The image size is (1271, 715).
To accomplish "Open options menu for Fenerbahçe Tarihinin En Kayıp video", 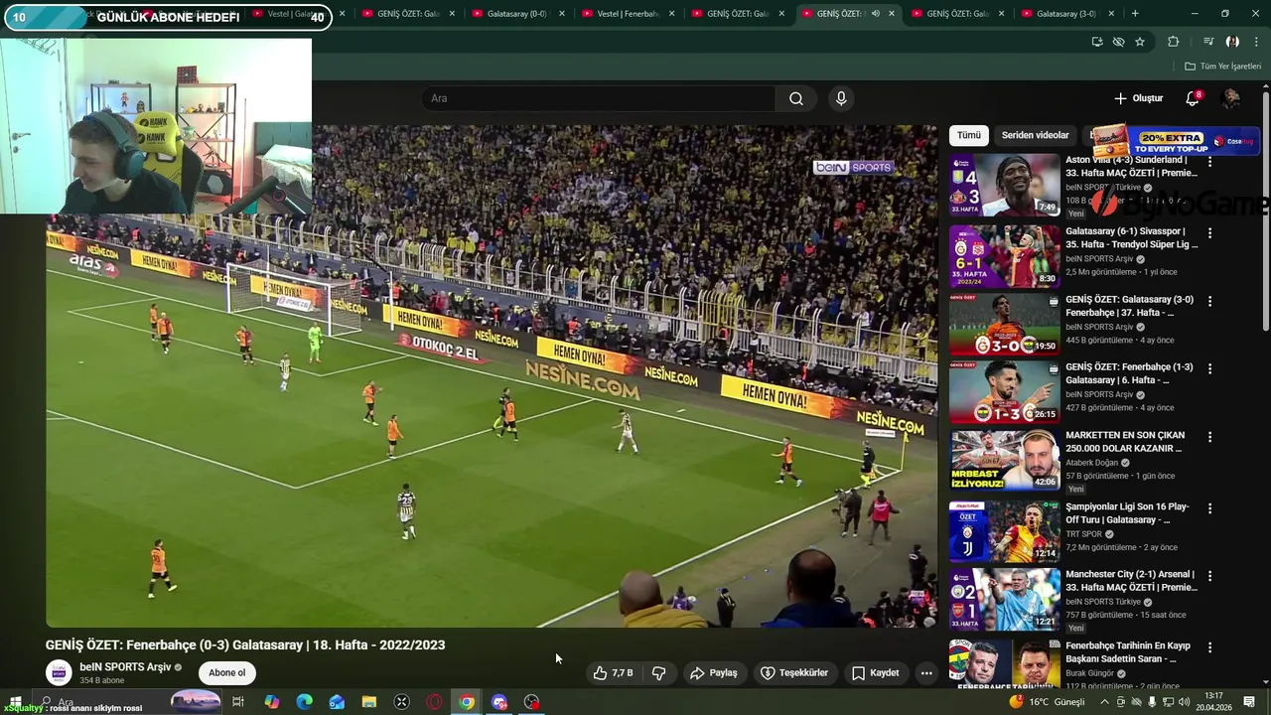I will [x=1209, y=647].
